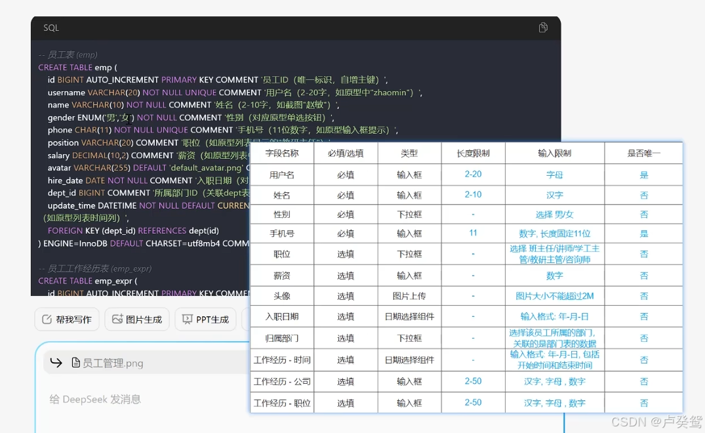Click the 类型 column header

click(409, 154)
